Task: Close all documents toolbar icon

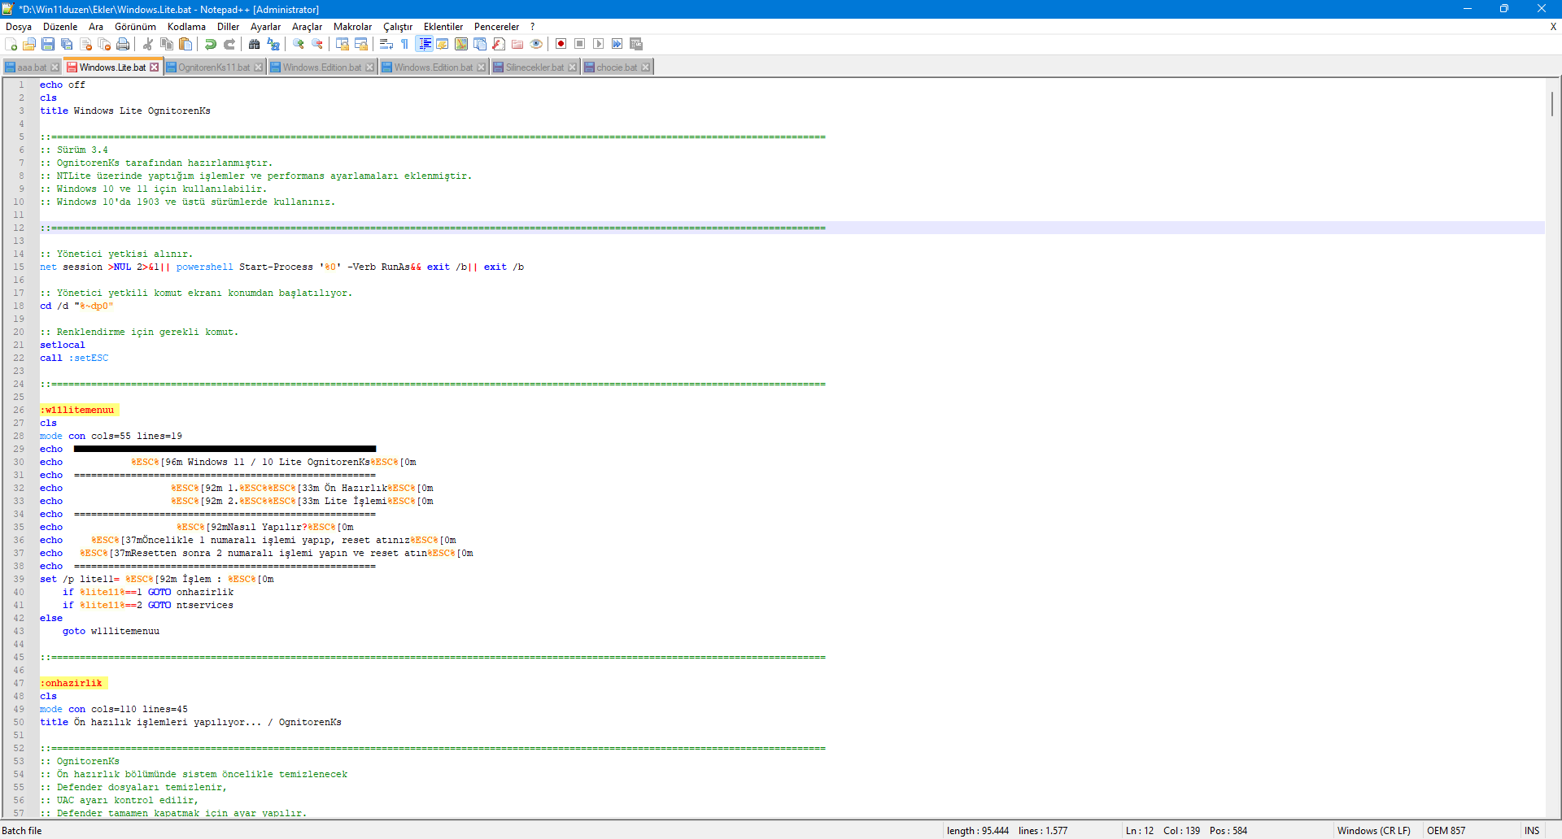Action: click(x=104, y=44)
